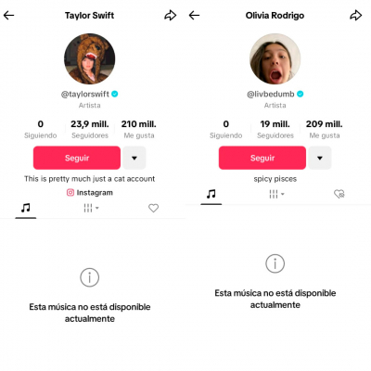Viewport: 371px width, 371px height.
Task: Show Taylor Swift's liked videos tab
Action: coord(153,208)
